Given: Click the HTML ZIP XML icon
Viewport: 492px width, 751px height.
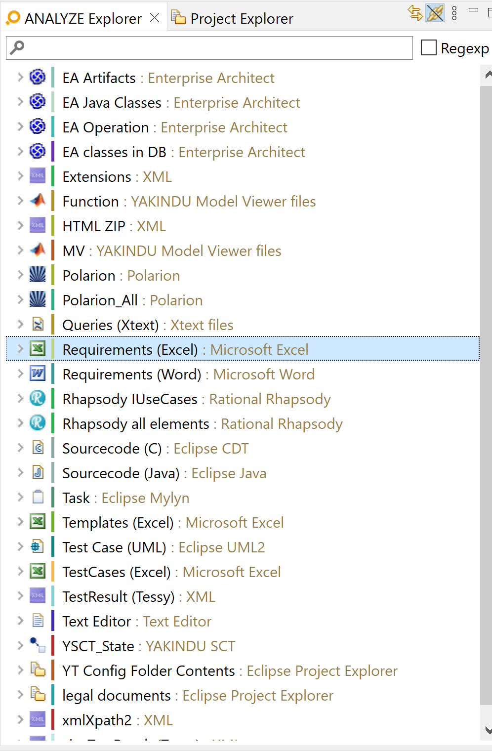Looking at the screenshot, I should pyautogui.click(x=38, y=225).
